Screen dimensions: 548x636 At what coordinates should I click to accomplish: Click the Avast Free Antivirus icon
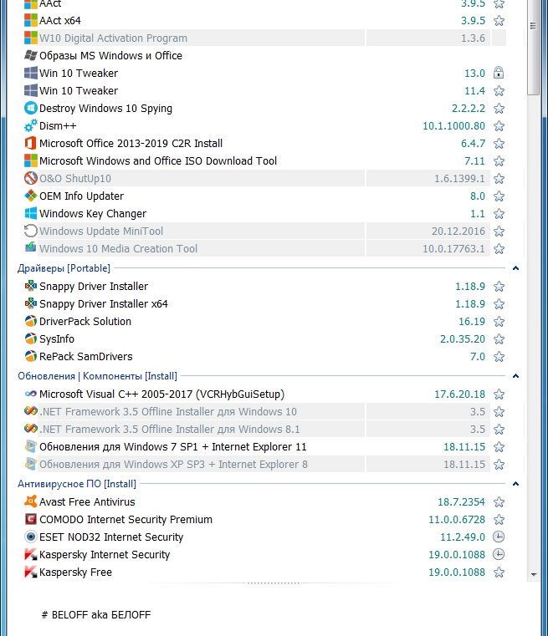[30, 501]
